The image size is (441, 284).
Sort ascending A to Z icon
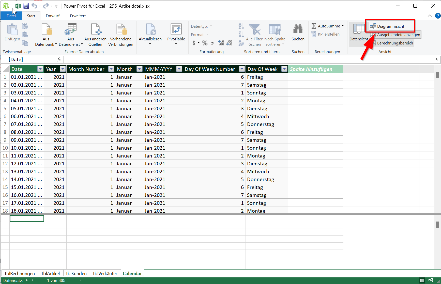241,26
